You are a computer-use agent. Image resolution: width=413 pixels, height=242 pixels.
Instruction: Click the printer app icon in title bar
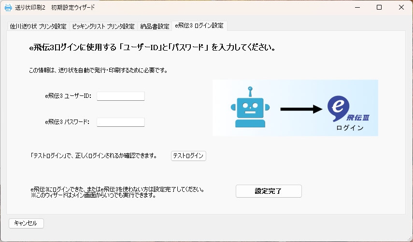click(8, 7)
